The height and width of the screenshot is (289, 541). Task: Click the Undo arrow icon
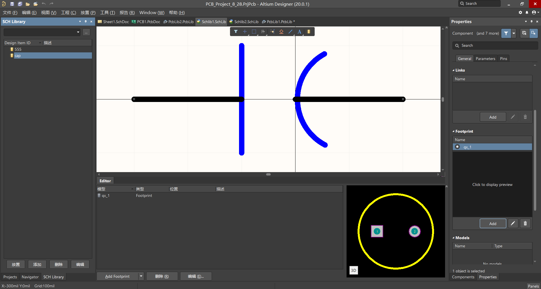point(43,4)
